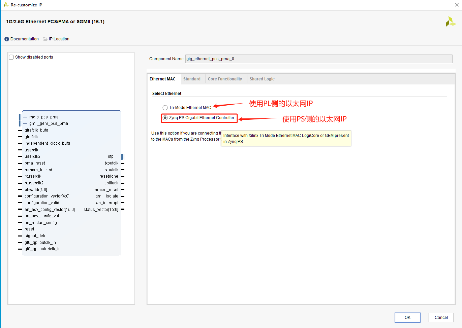Viewport: 462px width, 328px height.
Task: Click the cplllock output port label
Action: (x=112, y=183)
